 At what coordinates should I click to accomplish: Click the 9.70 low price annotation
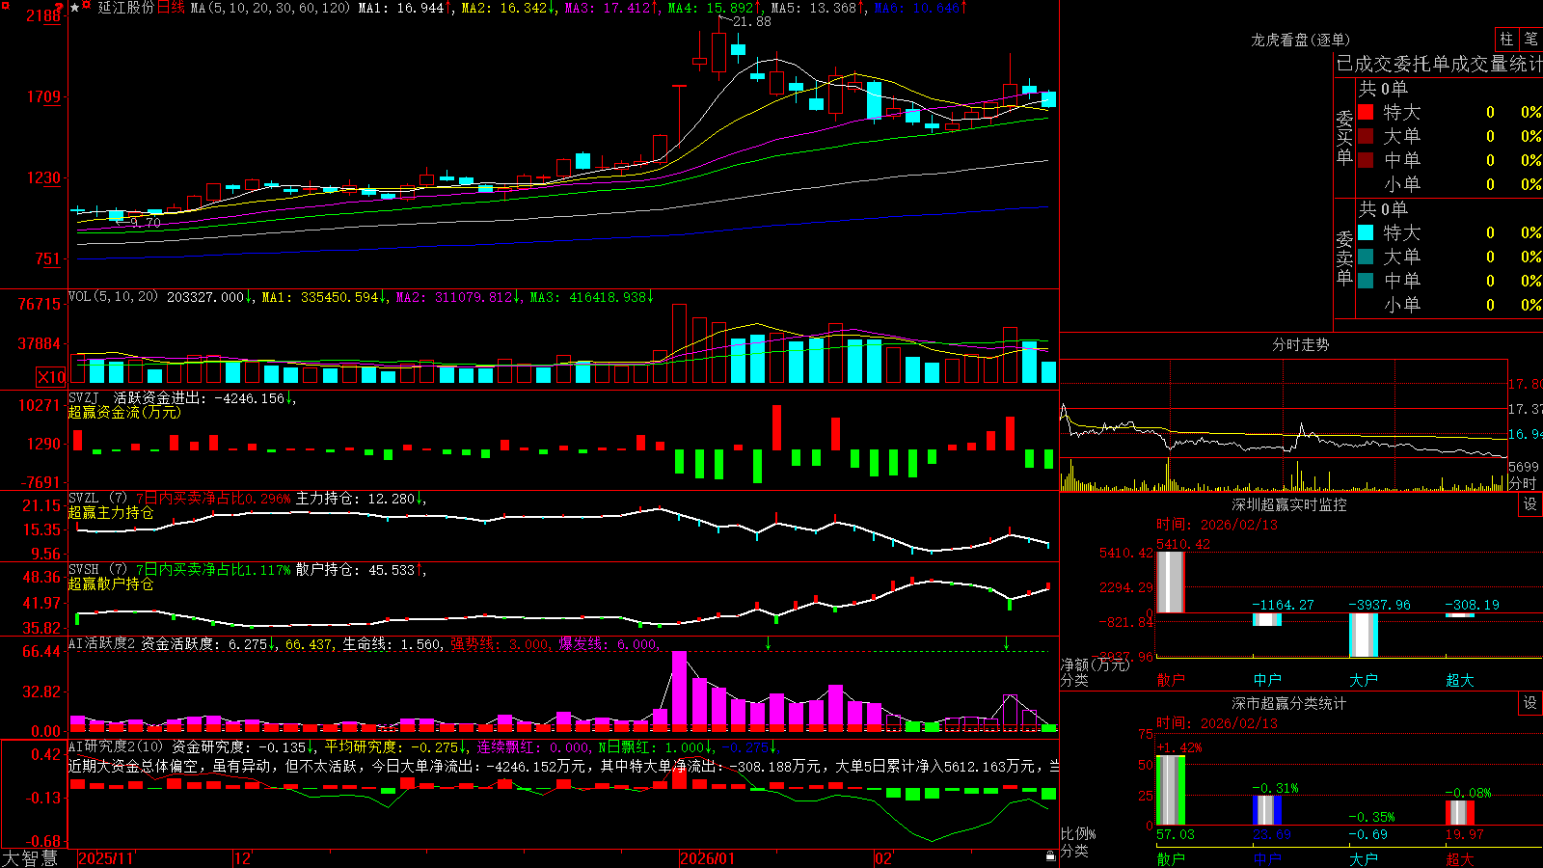(145, 223)
